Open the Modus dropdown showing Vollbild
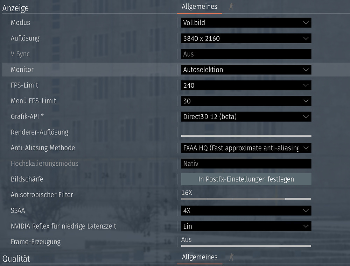Viewport: 350px width, 266px height. click(246, 23)
